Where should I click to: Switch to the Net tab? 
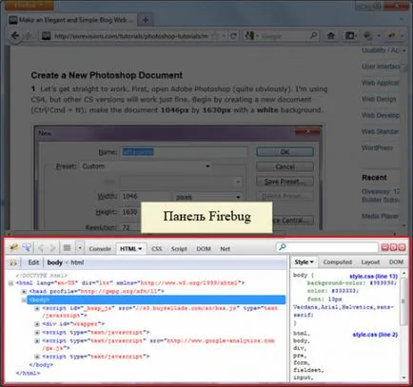tap(225, 249)
